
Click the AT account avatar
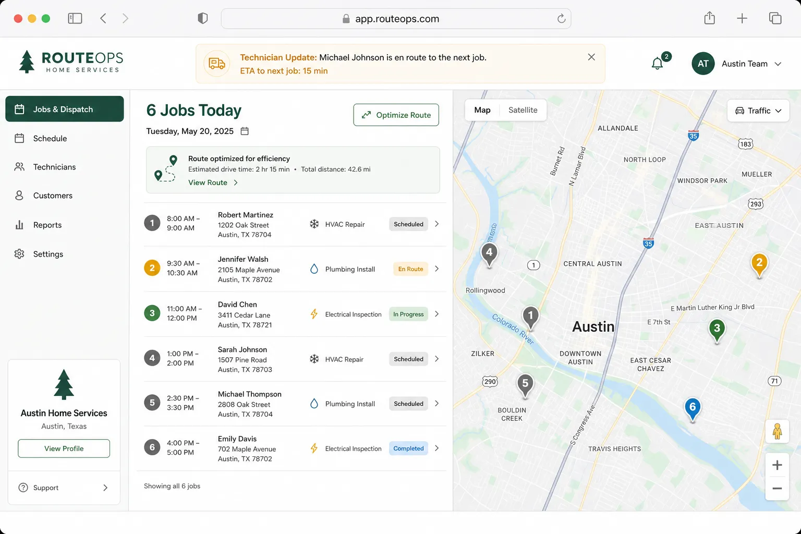click(703, 64)
